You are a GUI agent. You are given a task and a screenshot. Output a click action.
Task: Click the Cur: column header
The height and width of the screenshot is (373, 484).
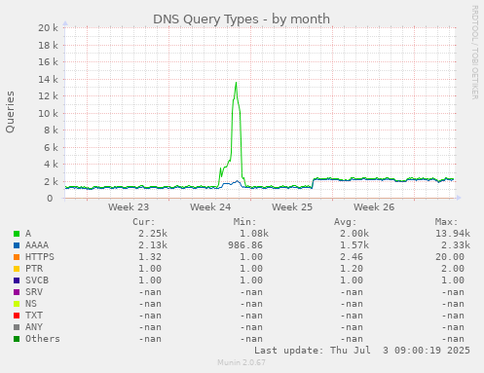[144, 222]
